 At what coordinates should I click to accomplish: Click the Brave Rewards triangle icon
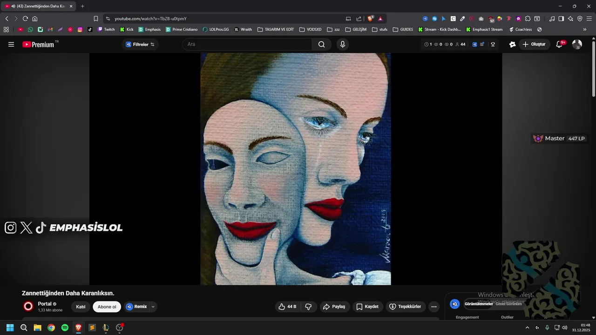pos(380,19)
